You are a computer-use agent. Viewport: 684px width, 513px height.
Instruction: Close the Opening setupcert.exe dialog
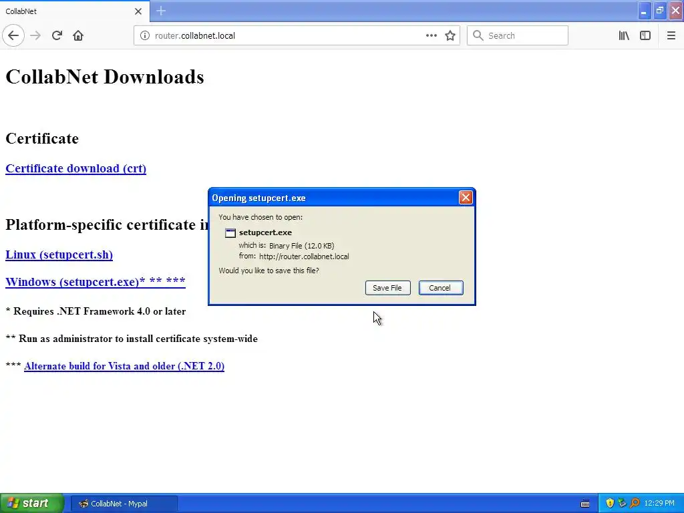tap(466, 198)
